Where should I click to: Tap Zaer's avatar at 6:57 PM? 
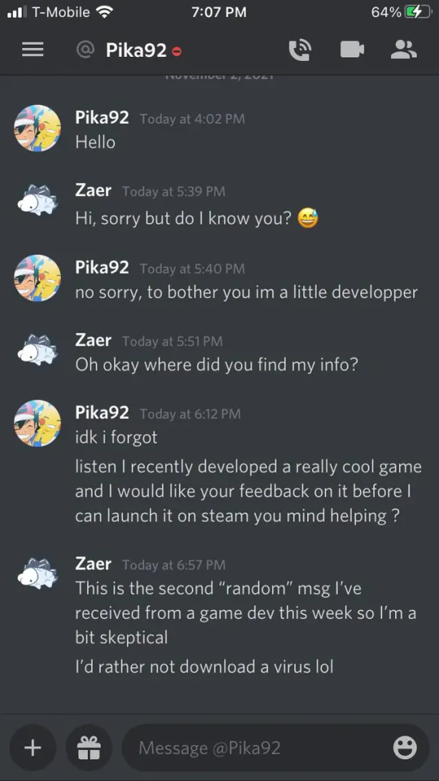tap(37, 574)
